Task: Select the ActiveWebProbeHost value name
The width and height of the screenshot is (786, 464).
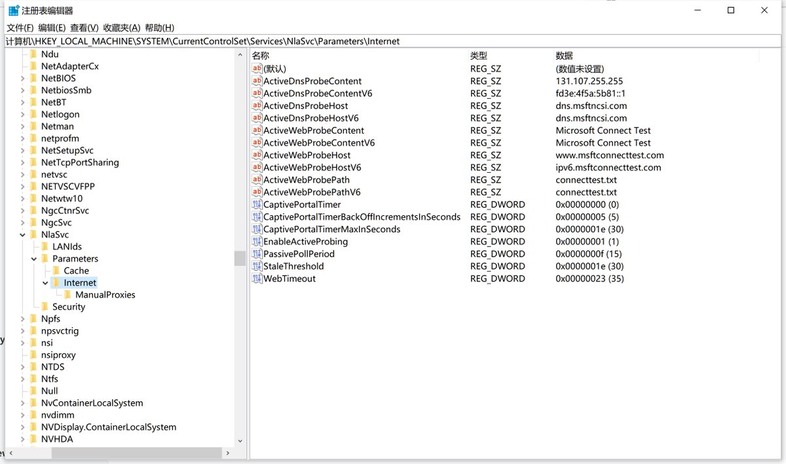Action: [307, 155]
